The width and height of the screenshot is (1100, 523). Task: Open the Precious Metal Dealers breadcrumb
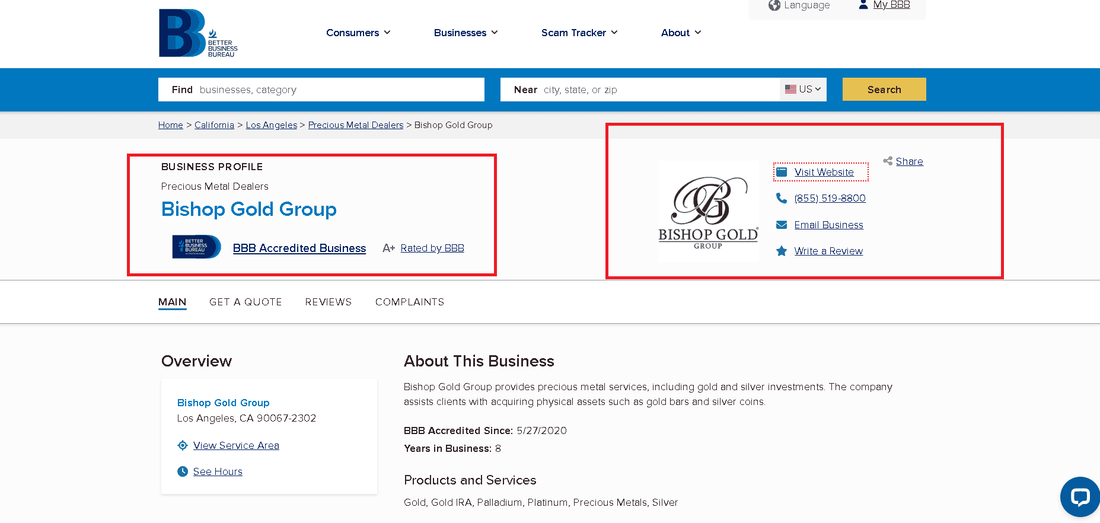[356, 125]
